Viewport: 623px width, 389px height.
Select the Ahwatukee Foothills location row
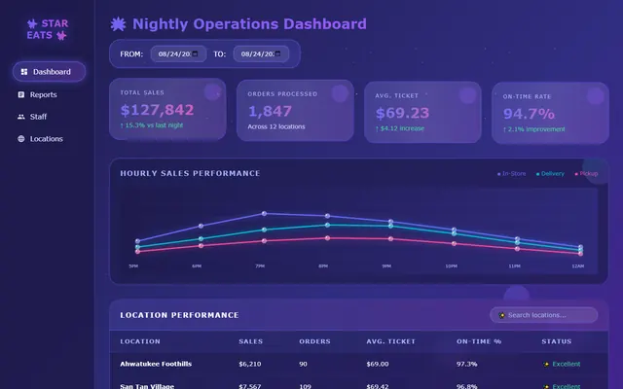click(x=359, y=364)
